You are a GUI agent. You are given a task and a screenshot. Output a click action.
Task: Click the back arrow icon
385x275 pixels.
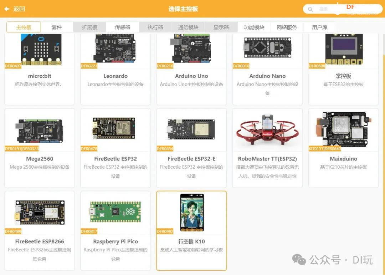pos(7,9)
